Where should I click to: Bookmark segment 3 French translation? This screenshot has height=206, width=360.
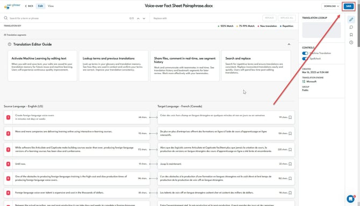tap(290, 150)
